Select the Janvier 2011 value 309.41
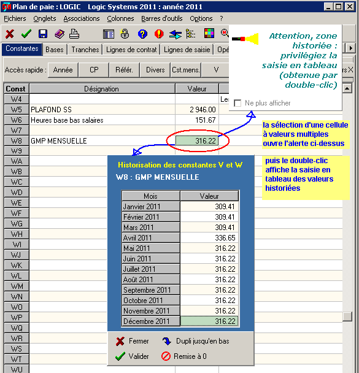This screenshot has height=373, width=359. (209, 207)
